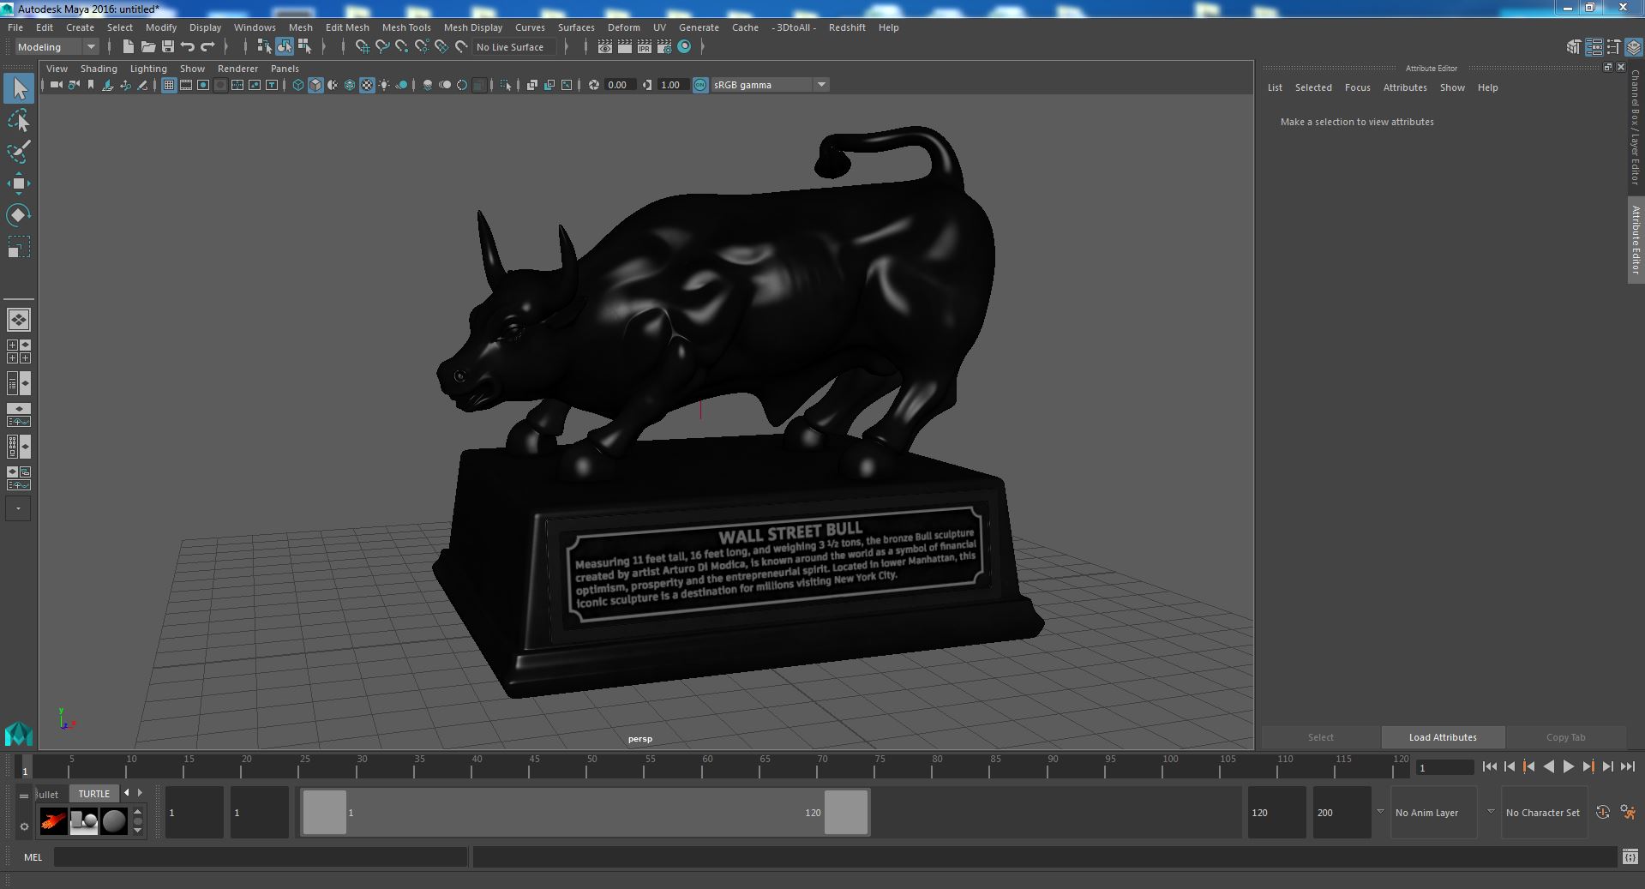Click the Load Attributes button
This screenshot has width=1645, height=889.
pyautogui.click(x=1443, y=737)
